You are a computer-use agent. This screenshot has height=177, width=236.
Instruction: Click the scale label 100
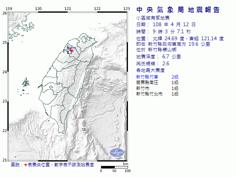pyautogui.click(x=128, y=171)
